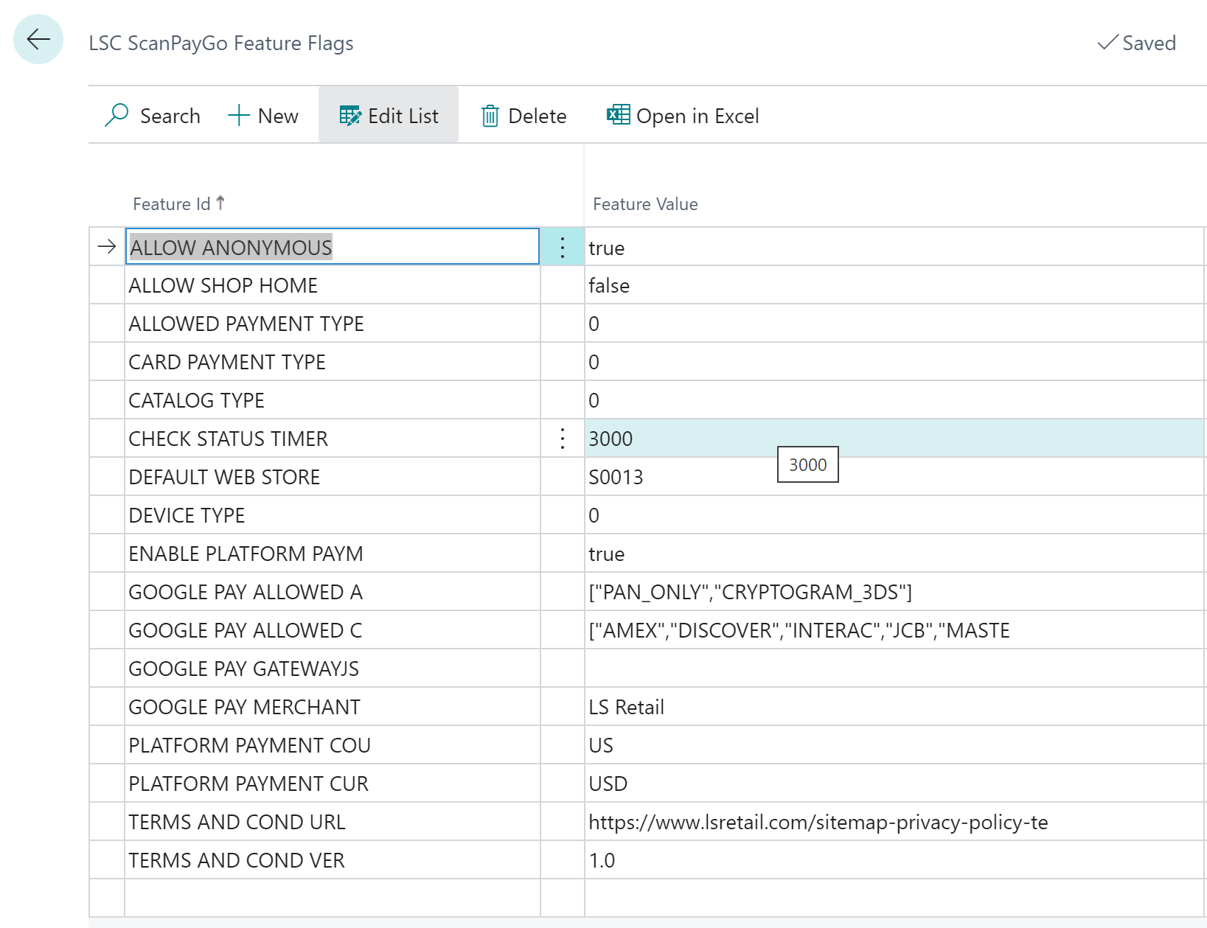
Task: Click the DEFAULT WEB STORE value S0013
Action: 616,477
